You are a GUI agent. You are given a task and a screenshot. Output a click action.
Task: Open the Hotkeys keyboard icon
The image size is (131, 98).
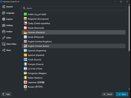pos(4,25)
